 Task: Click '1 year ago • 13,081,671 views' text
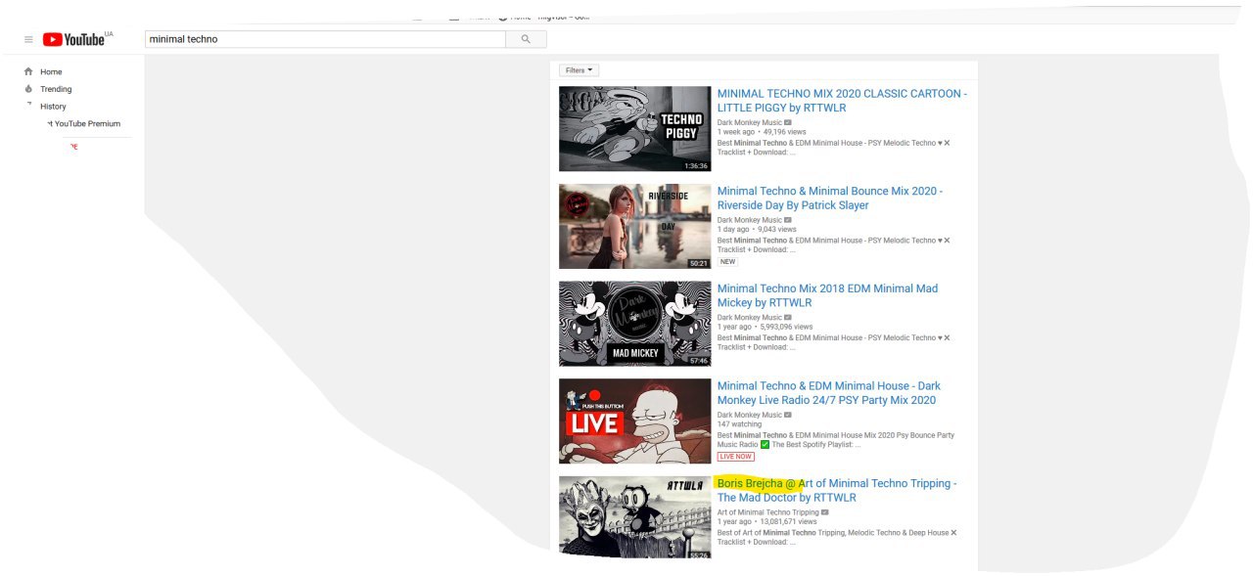pyautogui.click(x=766, y=521)
